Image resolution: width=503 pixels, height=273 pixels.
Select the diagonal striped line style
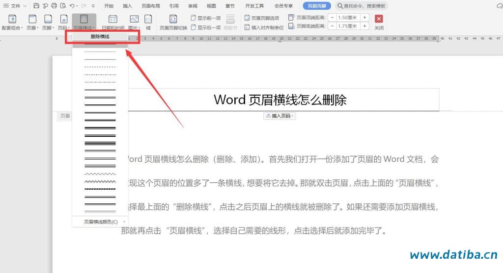pos(100,189)
